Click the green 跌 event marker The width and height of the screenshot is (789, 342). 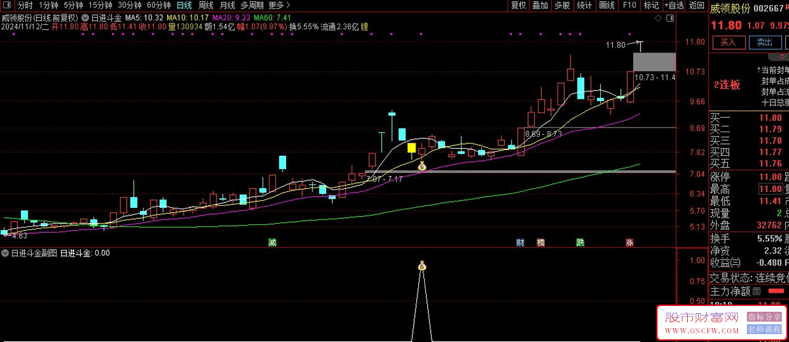[581, 243]
